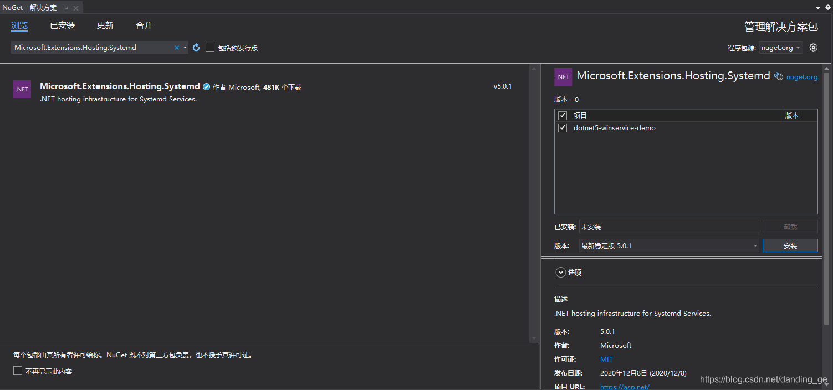
Task: Clear the search box text
Action: pyautogui.click(x=177, y=48)
